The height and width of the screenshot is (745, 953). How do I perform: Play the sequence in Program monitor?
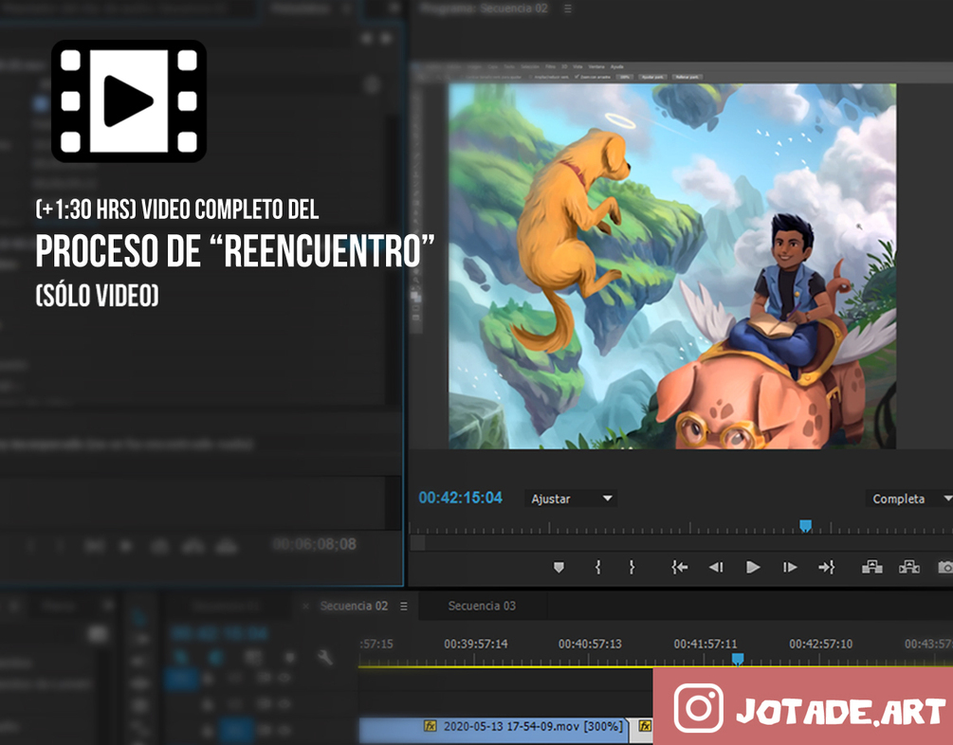pyautogui.click(x=752, y=567)
